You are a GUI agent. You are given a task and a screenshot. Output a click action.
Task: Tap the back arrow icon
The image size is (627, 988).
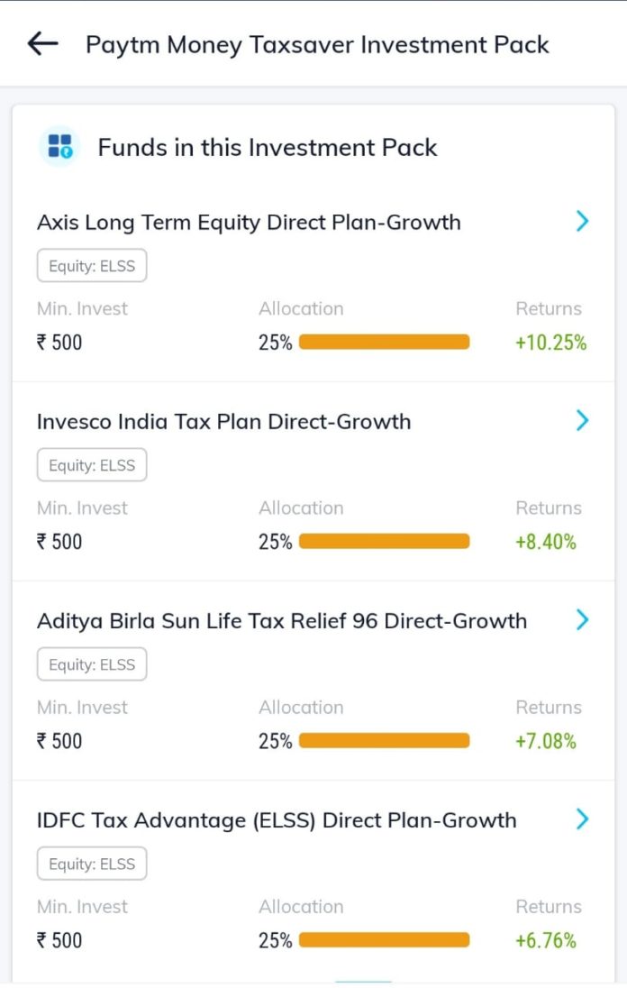[42, 44]
